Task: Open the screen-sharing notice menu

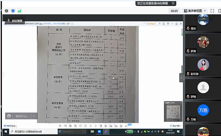Action: [173, 3]
